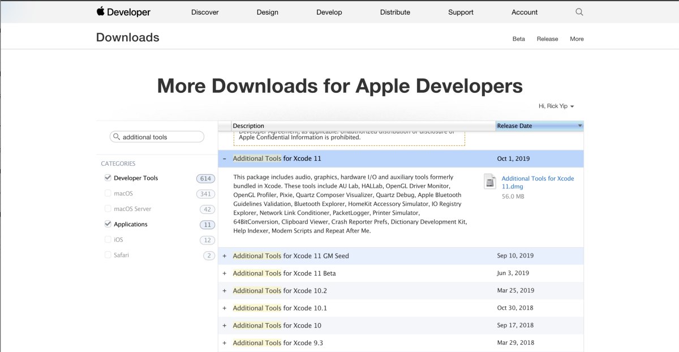Click the Xcode 11 package description paragraph
The height and width of the screenshot is (352, 679).
pos(350,204)
